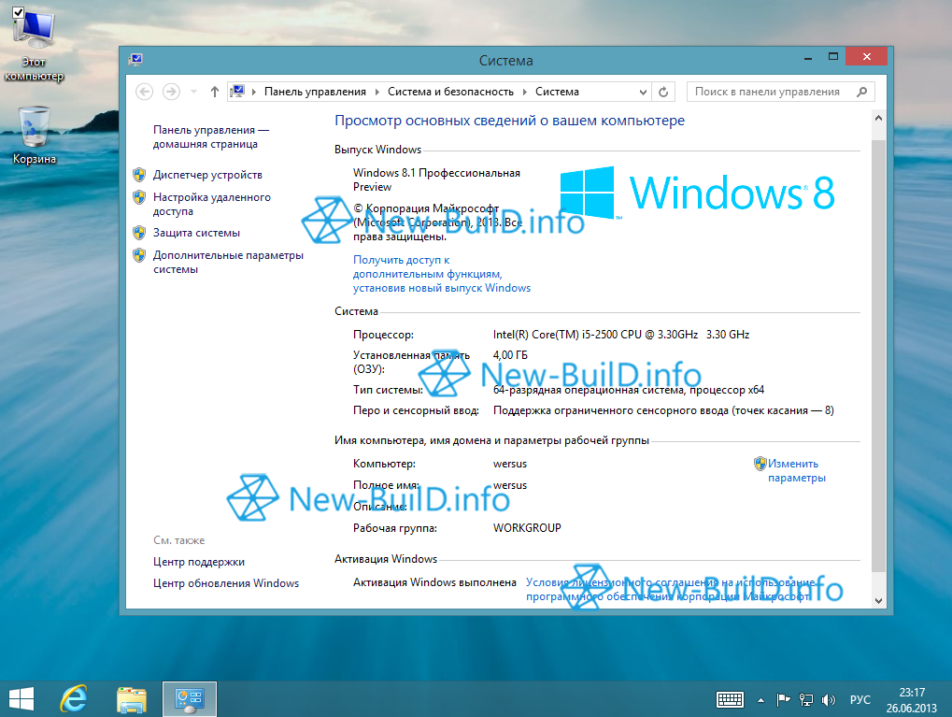Open Диспетчер устройств link

(207, 175)
